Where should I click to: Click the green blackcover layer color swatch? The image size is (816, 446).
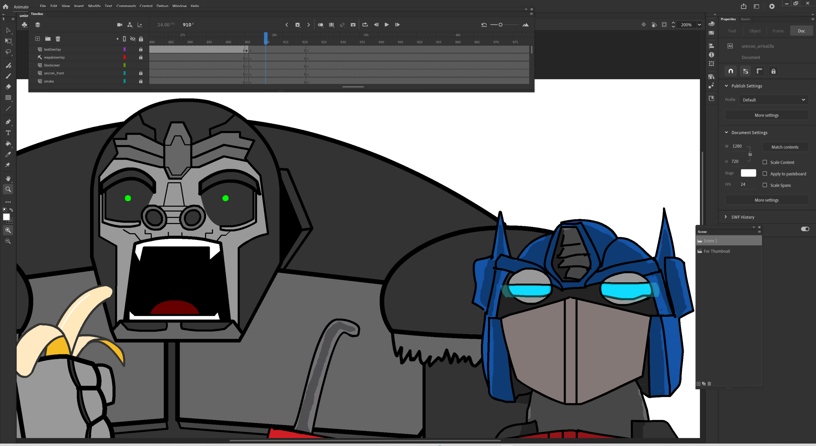click(x=124, y=65)
